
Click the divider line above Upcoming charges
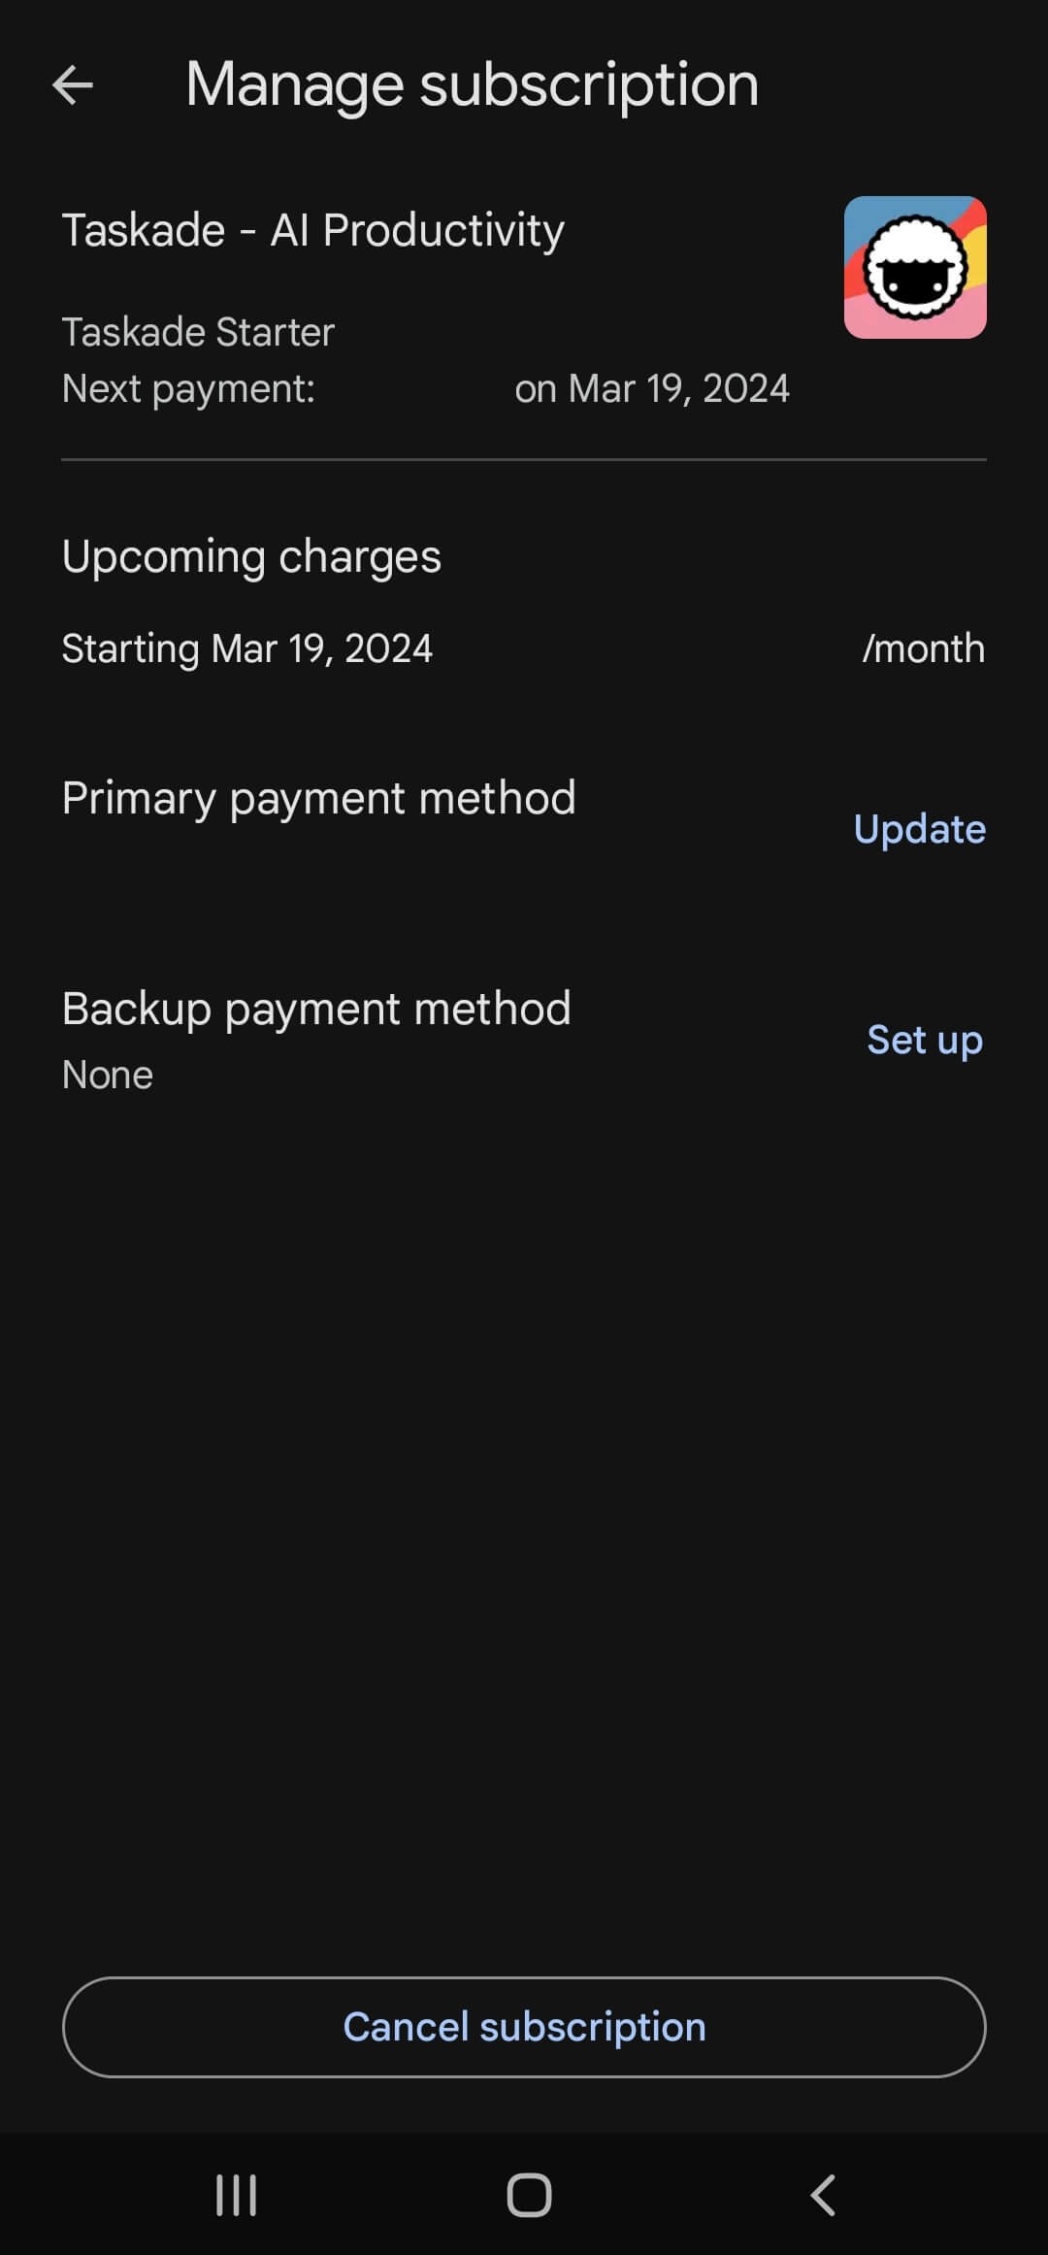524,459
